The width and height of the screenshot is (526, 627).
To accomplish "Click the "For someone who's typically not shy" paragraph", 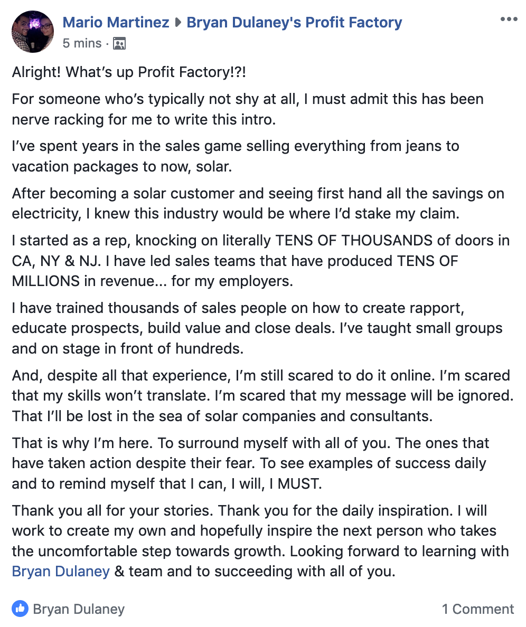I will (x=248, y=109).
